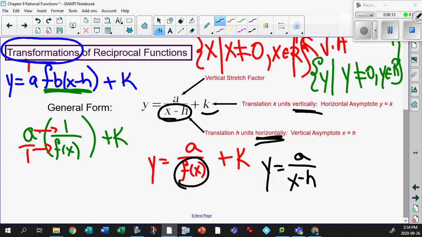This screenshot has width=422, height=237.
Task: Open the line style options arrow
Action: click(287, 33)
